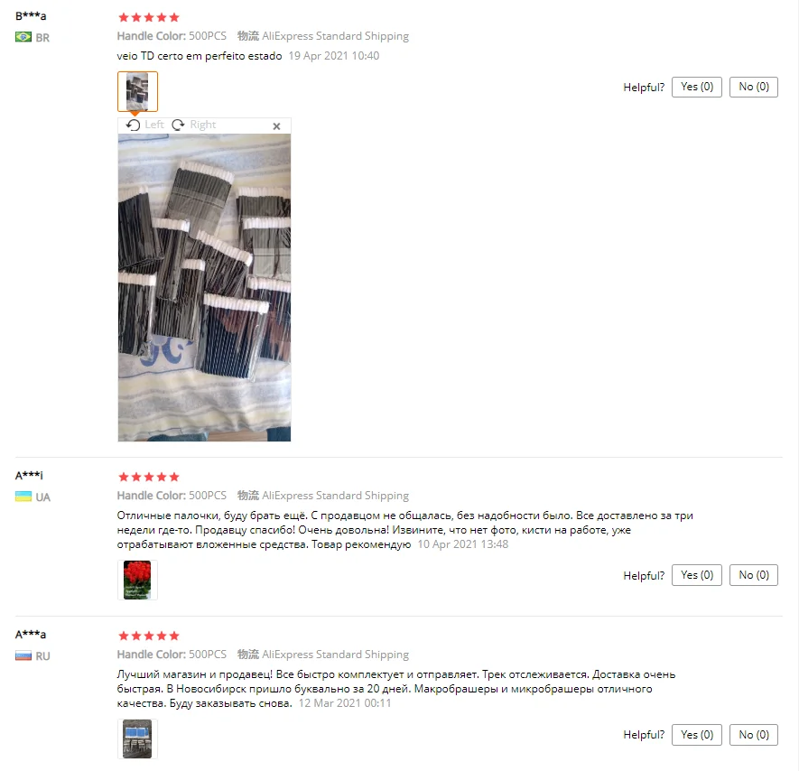Rotate the review photo right
Screen dimensions: 799x771
[x=193, y=125]
